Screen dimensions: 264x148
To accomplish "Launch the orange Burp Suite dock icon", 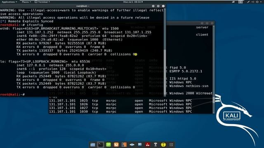I will click(116, 145).
